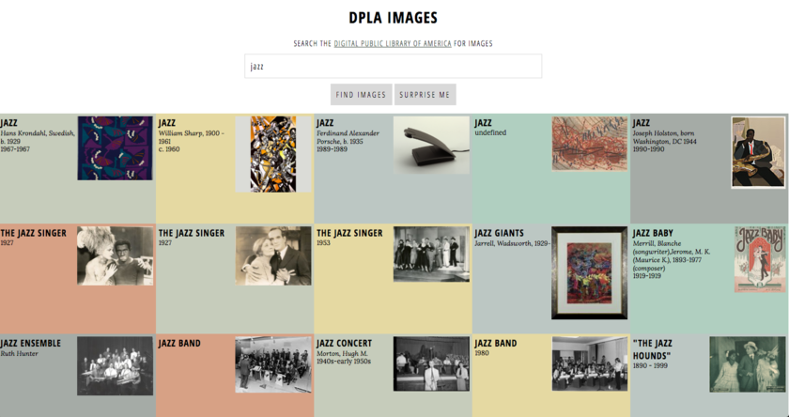This screenshot has height=417, width=789.
Task: Click the "The Jazz Singer" 1953 title
Action: (x=349, y=234)
